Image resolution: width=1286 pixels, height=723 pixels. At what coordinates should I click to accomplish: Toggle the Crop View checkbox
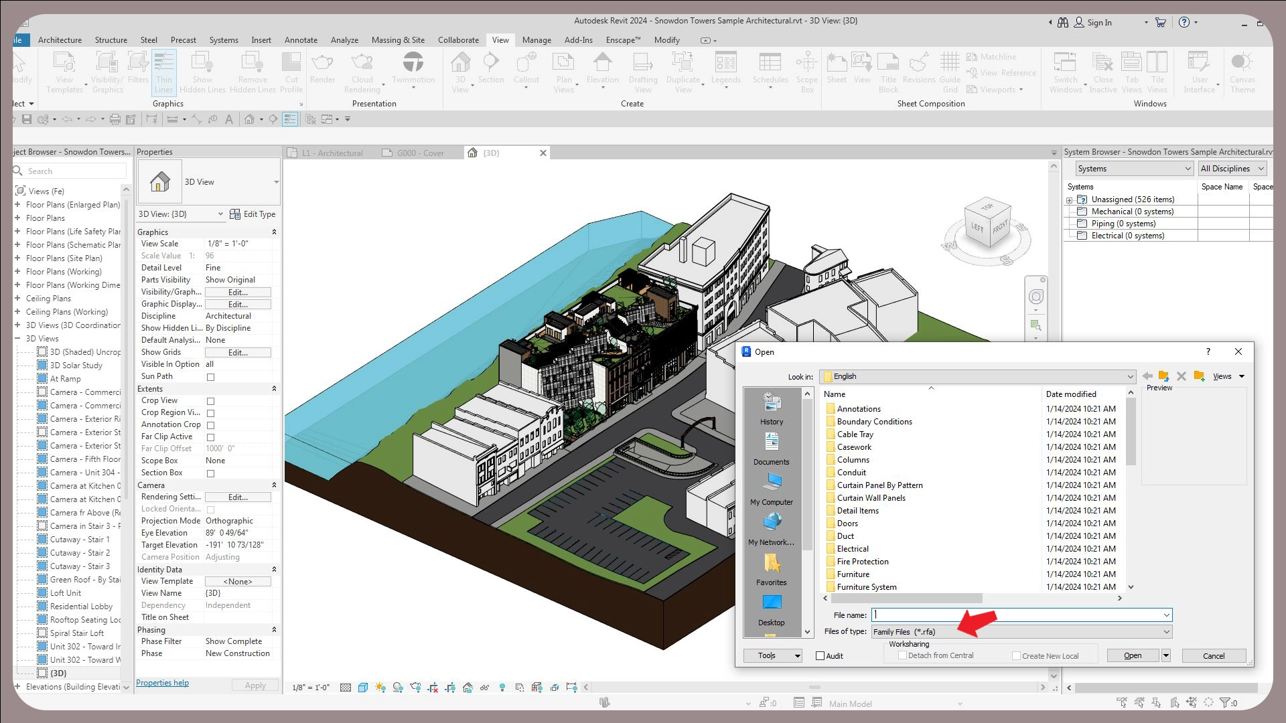click(210, 401)
